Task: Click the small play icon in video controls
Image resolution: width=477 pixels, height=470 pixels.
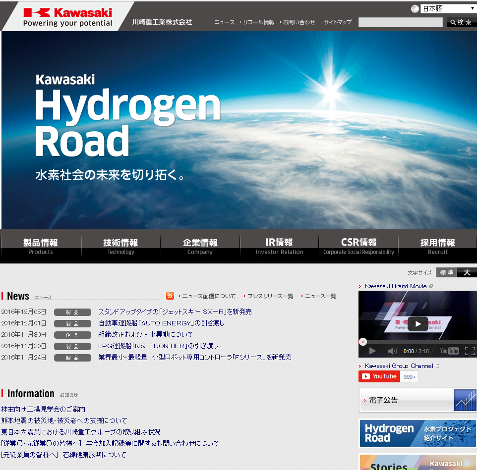Action: click(x=372, y=351)
